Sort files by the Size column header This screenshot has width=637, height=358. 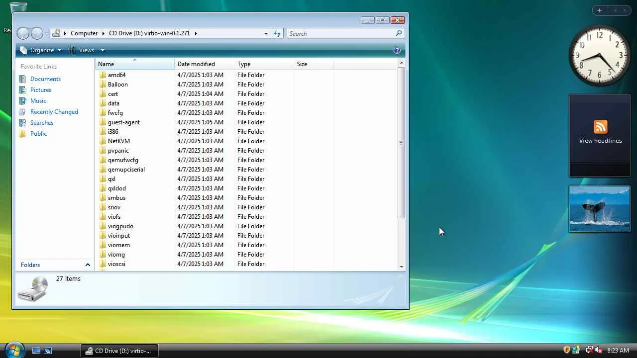click(x=314, y=64)
